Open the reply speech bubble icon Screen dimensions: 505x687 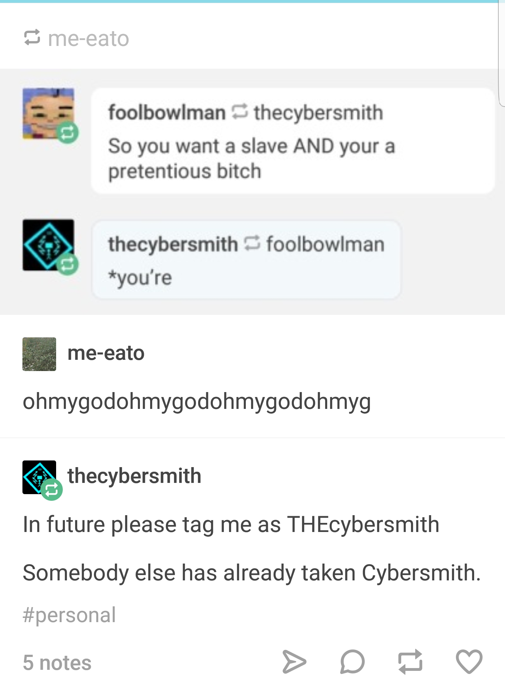pyautogui.click(x=352, y=662)
